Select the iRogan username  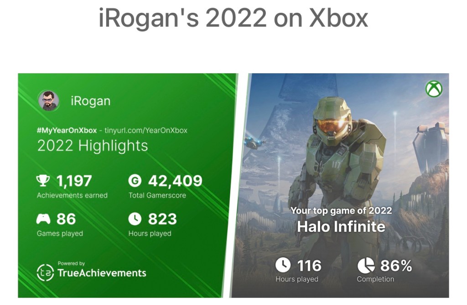pyautogui.click(x=90, y=101)
